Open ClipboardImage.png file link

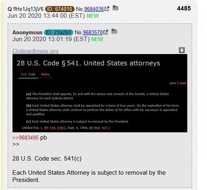[x=35, y=51]
